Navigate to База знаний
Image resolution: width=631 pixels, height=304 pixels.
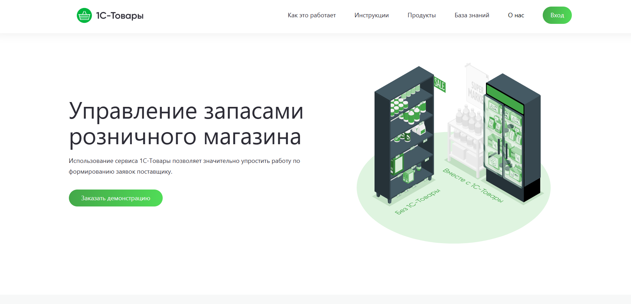(471, 15)
